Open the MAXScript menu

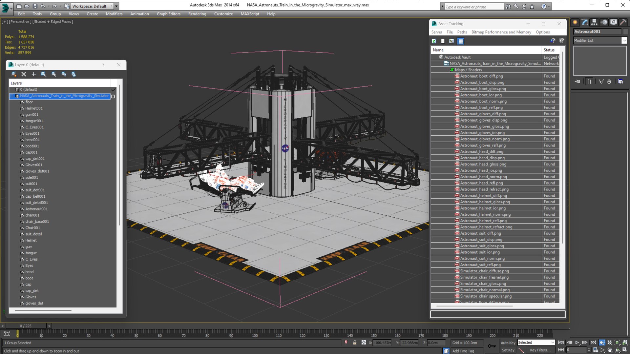[250, 14]
